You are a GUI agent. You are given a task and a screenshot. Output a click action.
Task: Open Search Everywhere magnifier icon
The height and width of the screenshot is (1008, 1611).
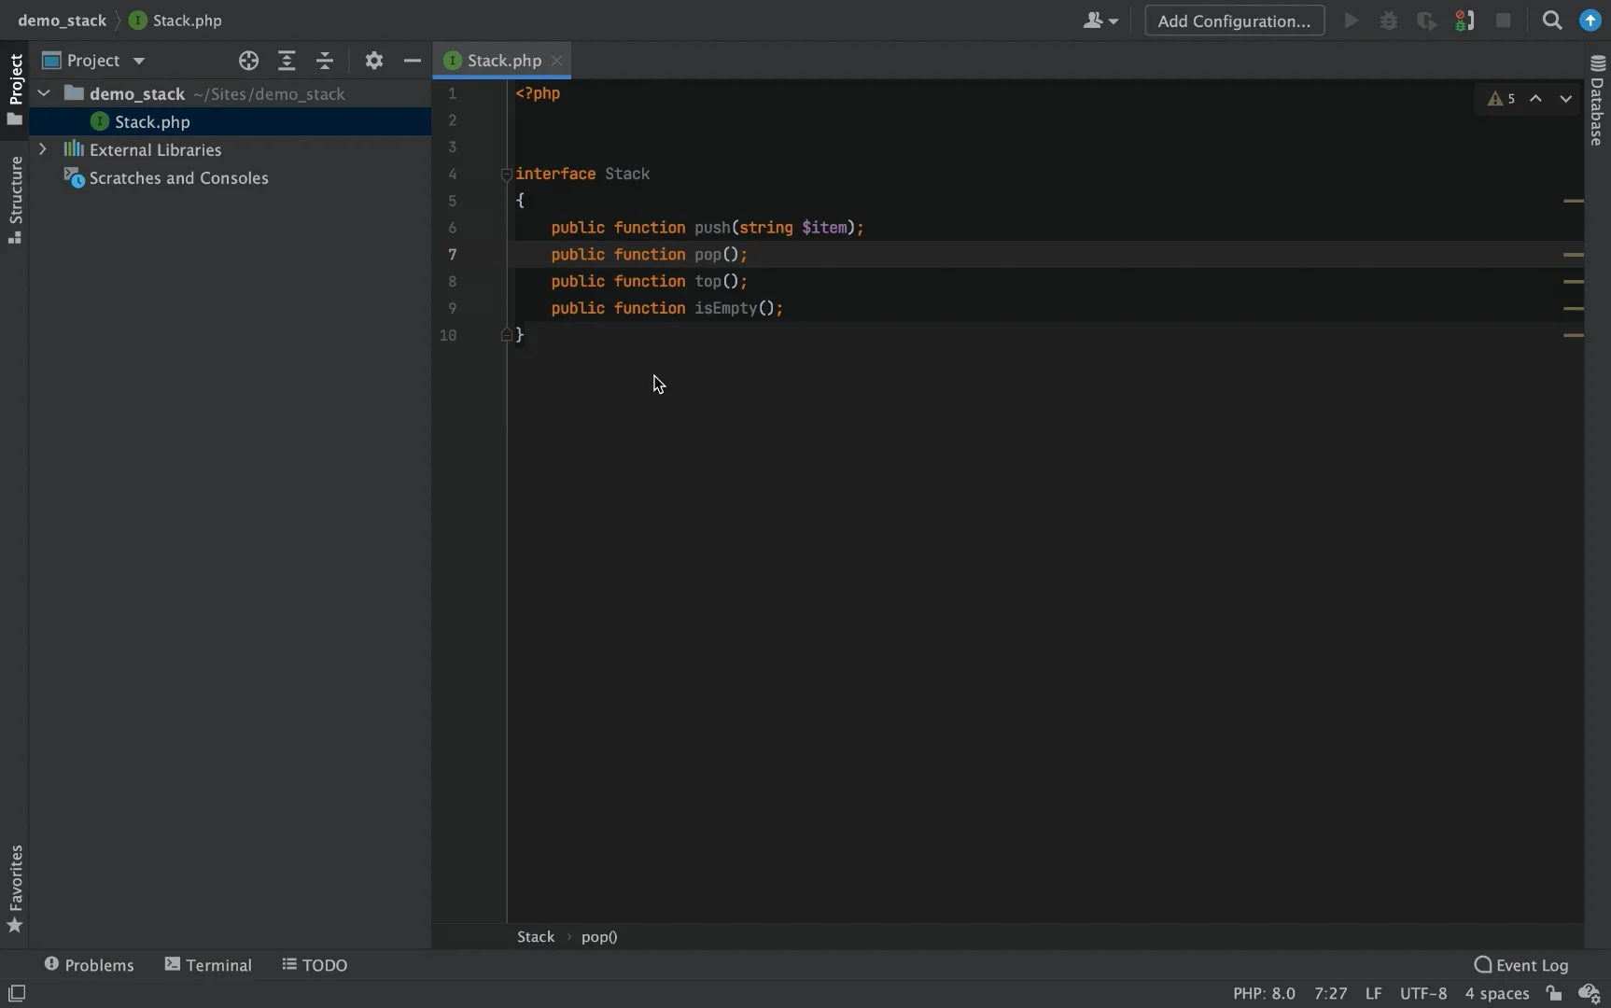point(1552,21)
